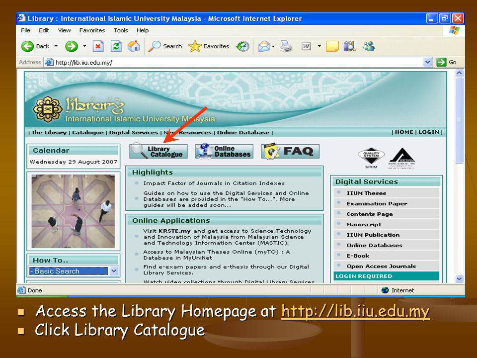Click the vertical scrollbar thumb
This screenshot has width=477, height=358.
(459, 120)
